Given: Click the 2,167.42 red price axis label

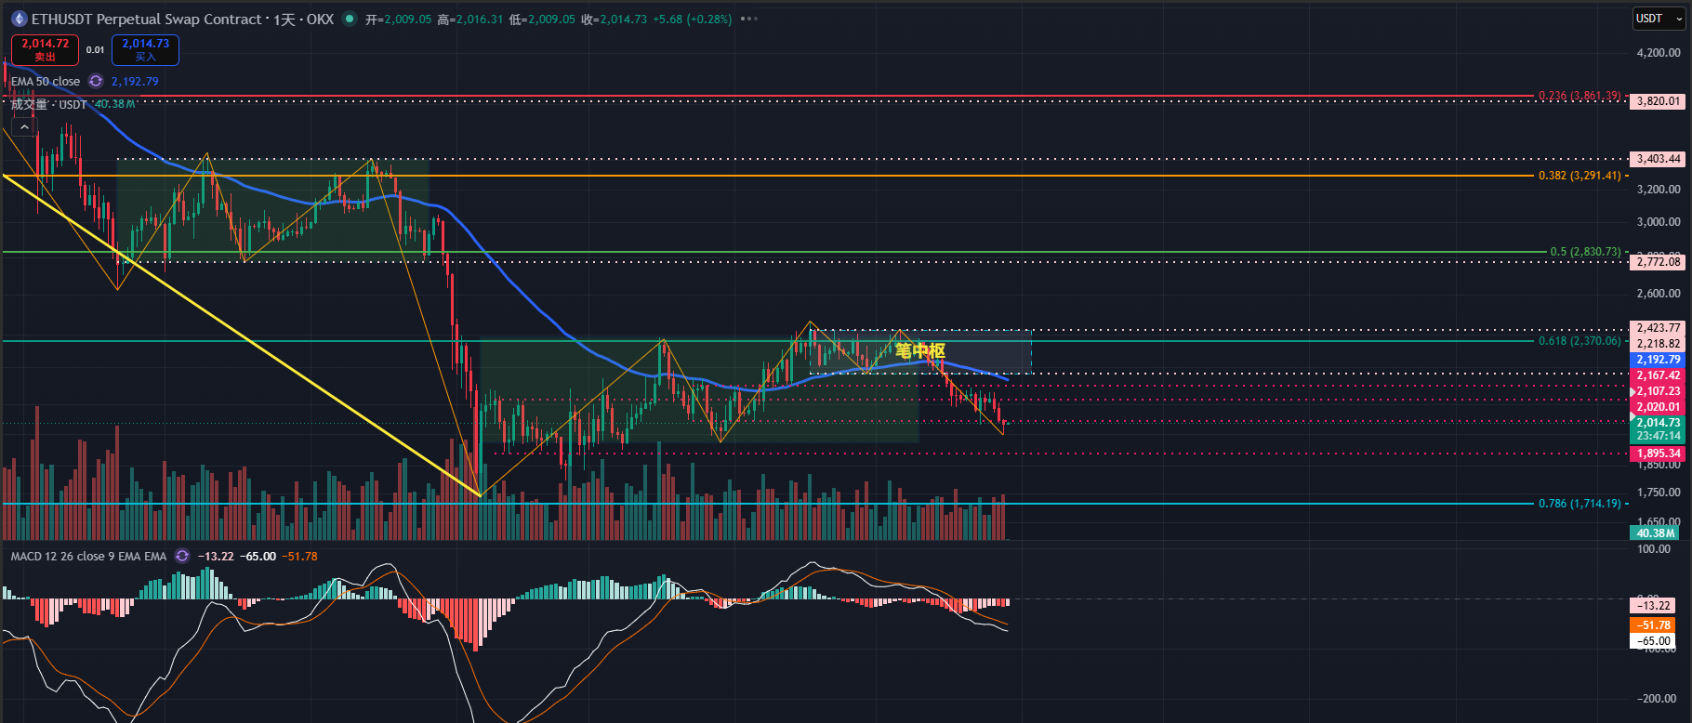Looking at the screenshot, I should coord(1659,375).
